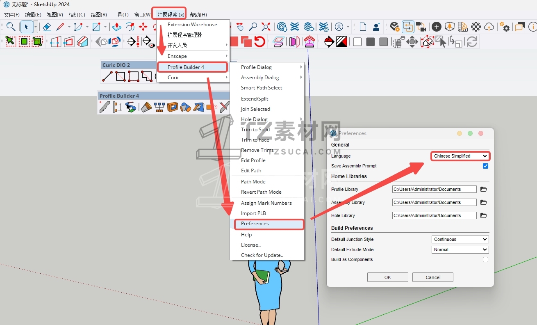Open 3D Warehouse icon in toolbar

coord(282,27)
